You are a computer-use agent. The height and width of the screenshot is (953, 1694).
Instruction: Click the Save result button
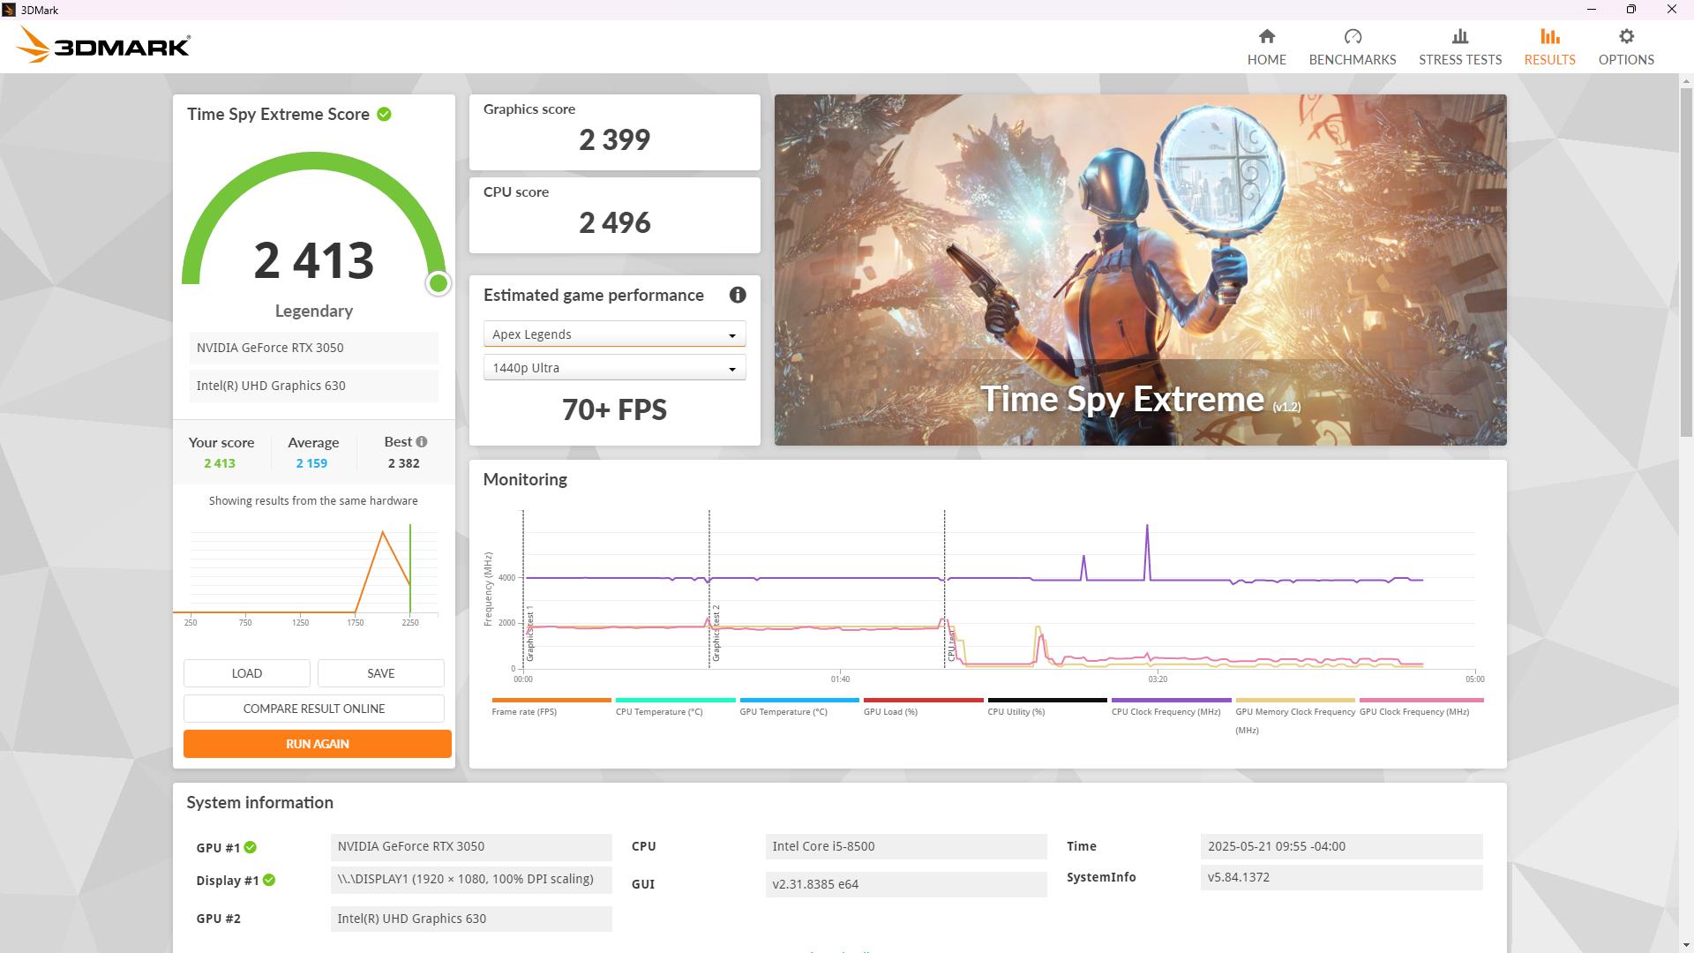(380, 673)
